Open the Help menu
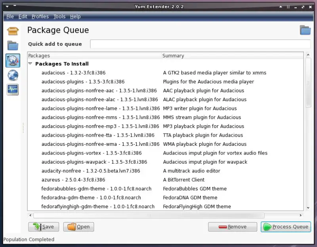The height and width of the screenshot is (247, 317). 75,17
